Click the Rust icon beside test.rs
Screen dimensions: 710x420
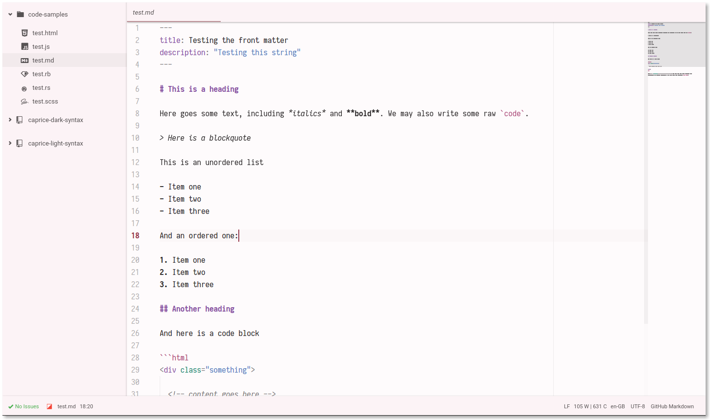point(24,88)
